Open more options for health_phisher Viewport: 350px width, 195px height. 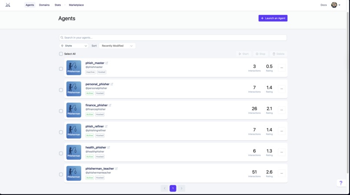(x=282, y=152)
